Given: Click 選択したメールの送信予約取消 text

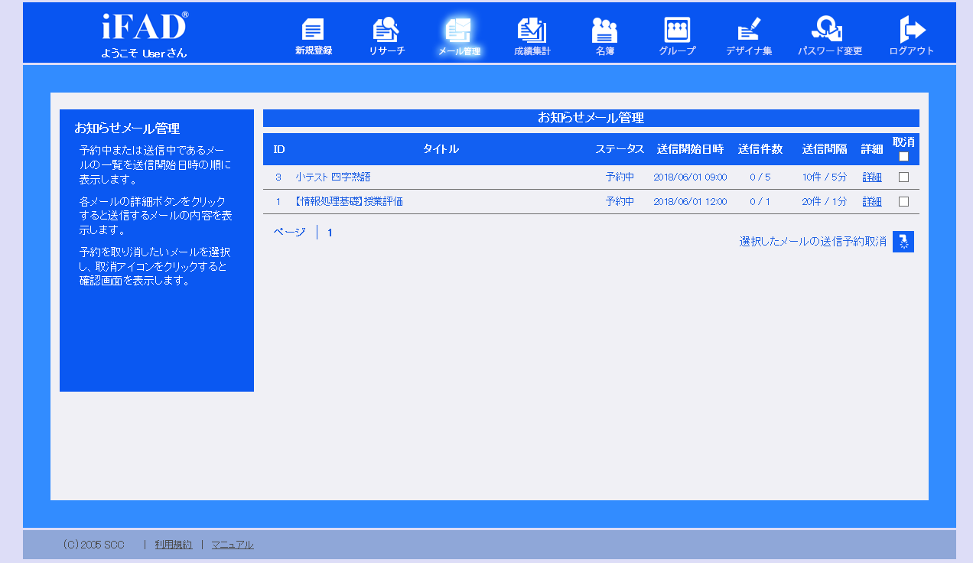Looking at the screenshot, I should coord(812,242).
